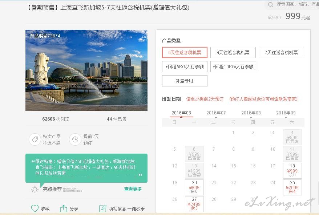Click the fill-info pencil icon

[102, 208]
